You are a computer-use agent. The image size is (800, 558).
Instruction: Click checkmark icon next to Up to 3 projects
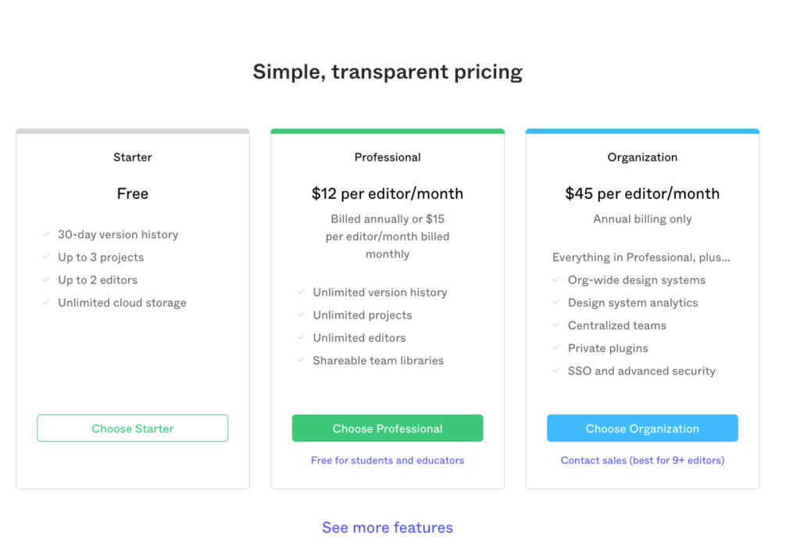pyautogui.click(x=46, y=256)
